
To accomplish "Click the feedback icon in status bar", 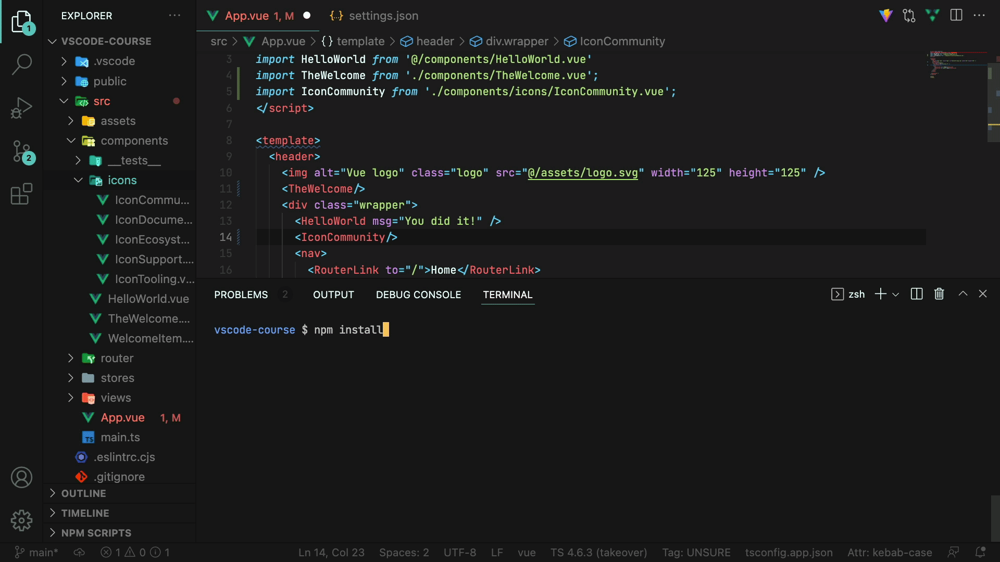I will pos(953,552).
